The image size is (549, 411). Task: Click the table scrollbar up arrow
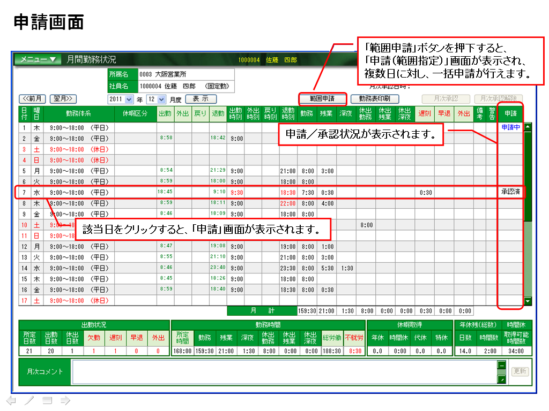[528, 126]
